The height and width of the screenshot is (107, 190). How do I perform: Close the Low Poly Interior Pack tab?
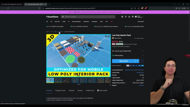coord(45,4)
